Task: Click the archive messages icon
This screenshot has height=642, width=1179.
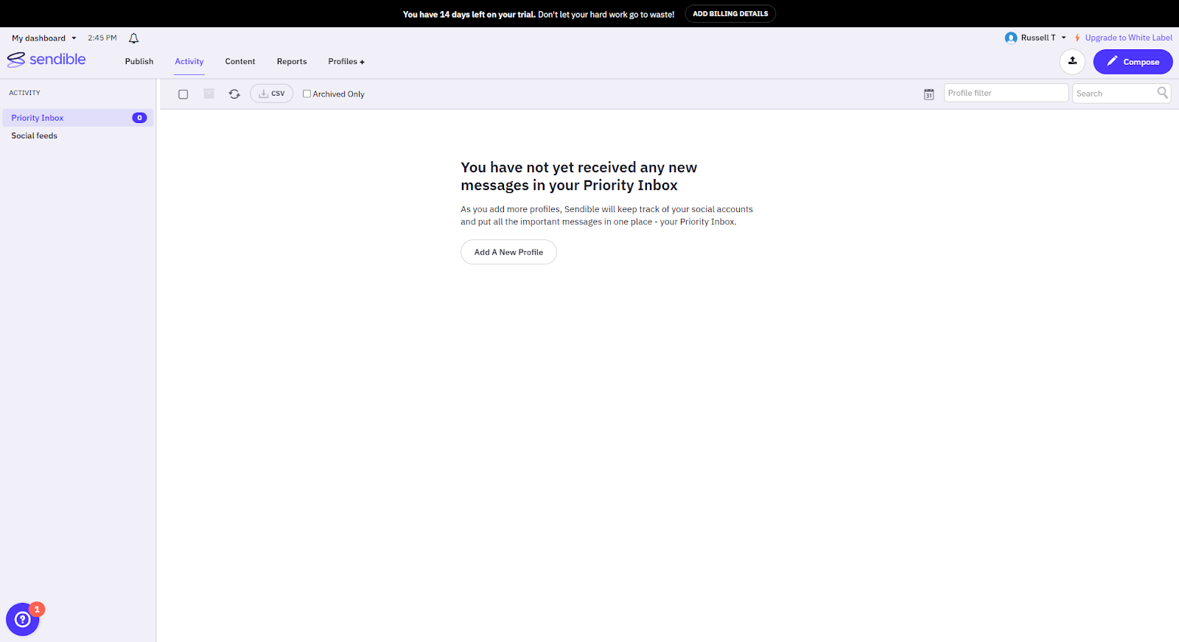Action: pos(209,94)
